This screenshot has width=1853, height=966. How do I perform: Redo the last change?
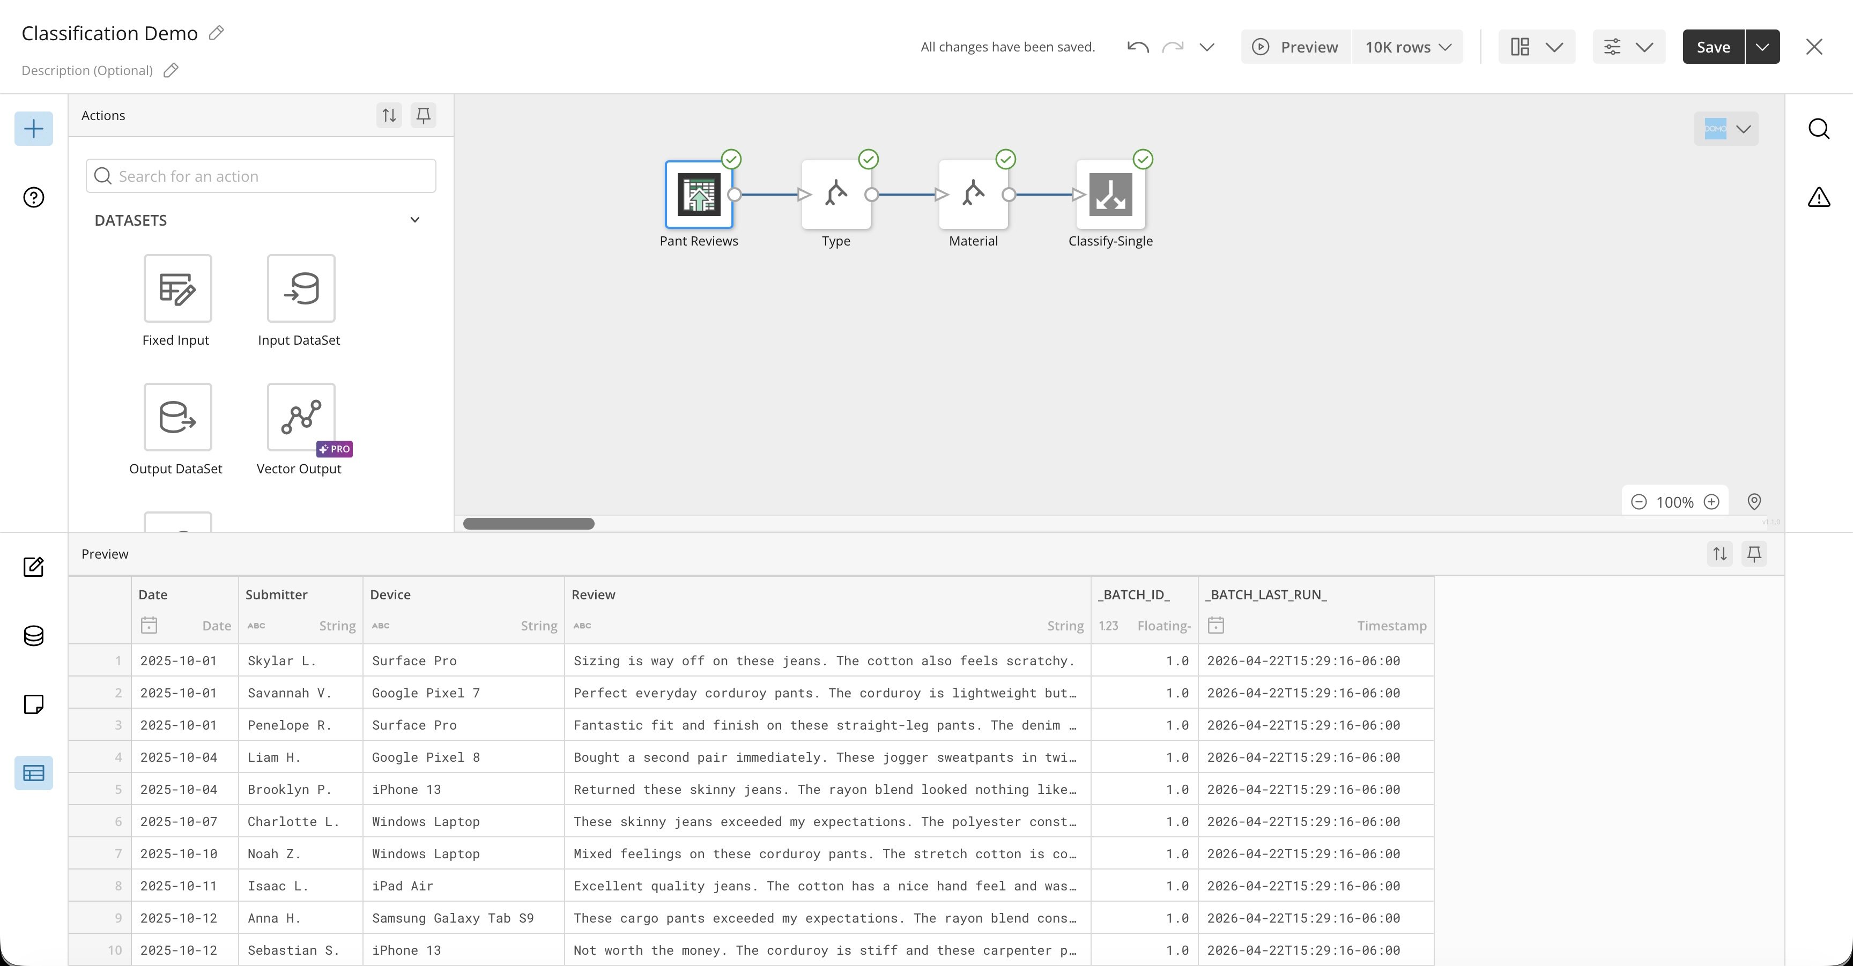coord(1173,47)
